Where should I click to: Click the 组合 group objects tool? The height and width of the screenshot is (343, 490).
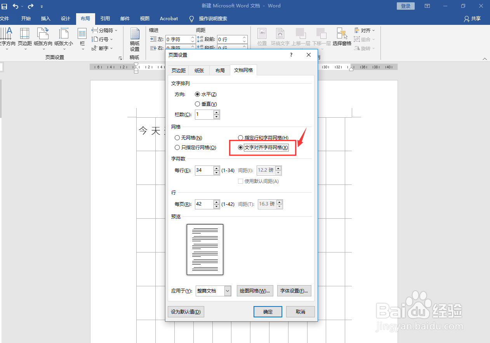365,39
